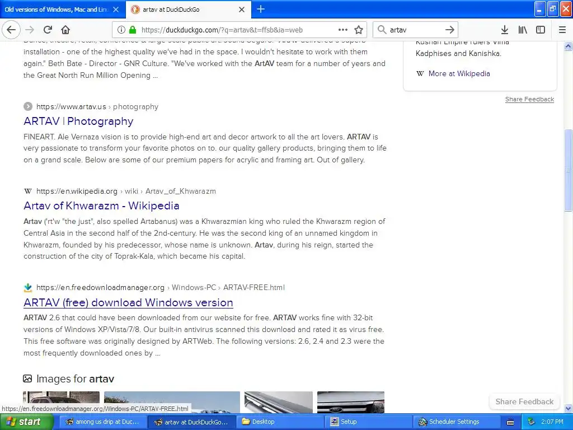Click the Wikipedia W icon in the info panel
Viewport: 573px width, 430px height.
click(420, 73)
